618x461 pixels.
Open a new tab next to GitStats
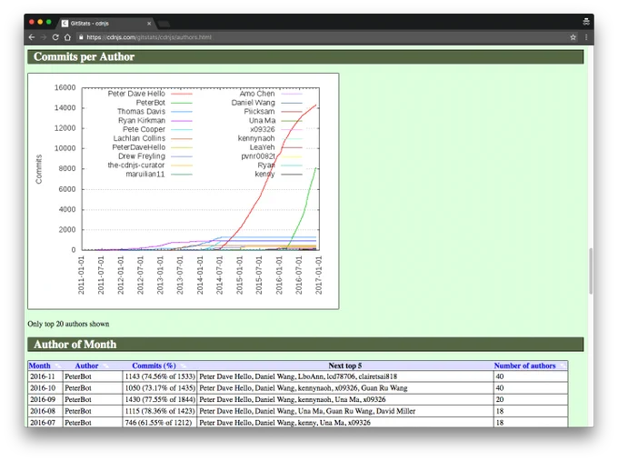coord(164,24)
